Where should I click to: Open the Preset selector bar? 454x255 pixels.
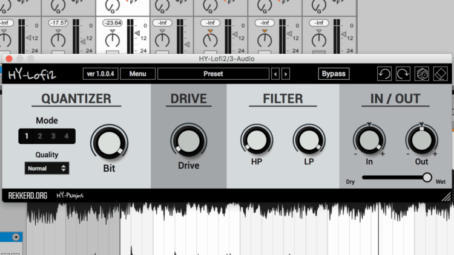(213, 74)
